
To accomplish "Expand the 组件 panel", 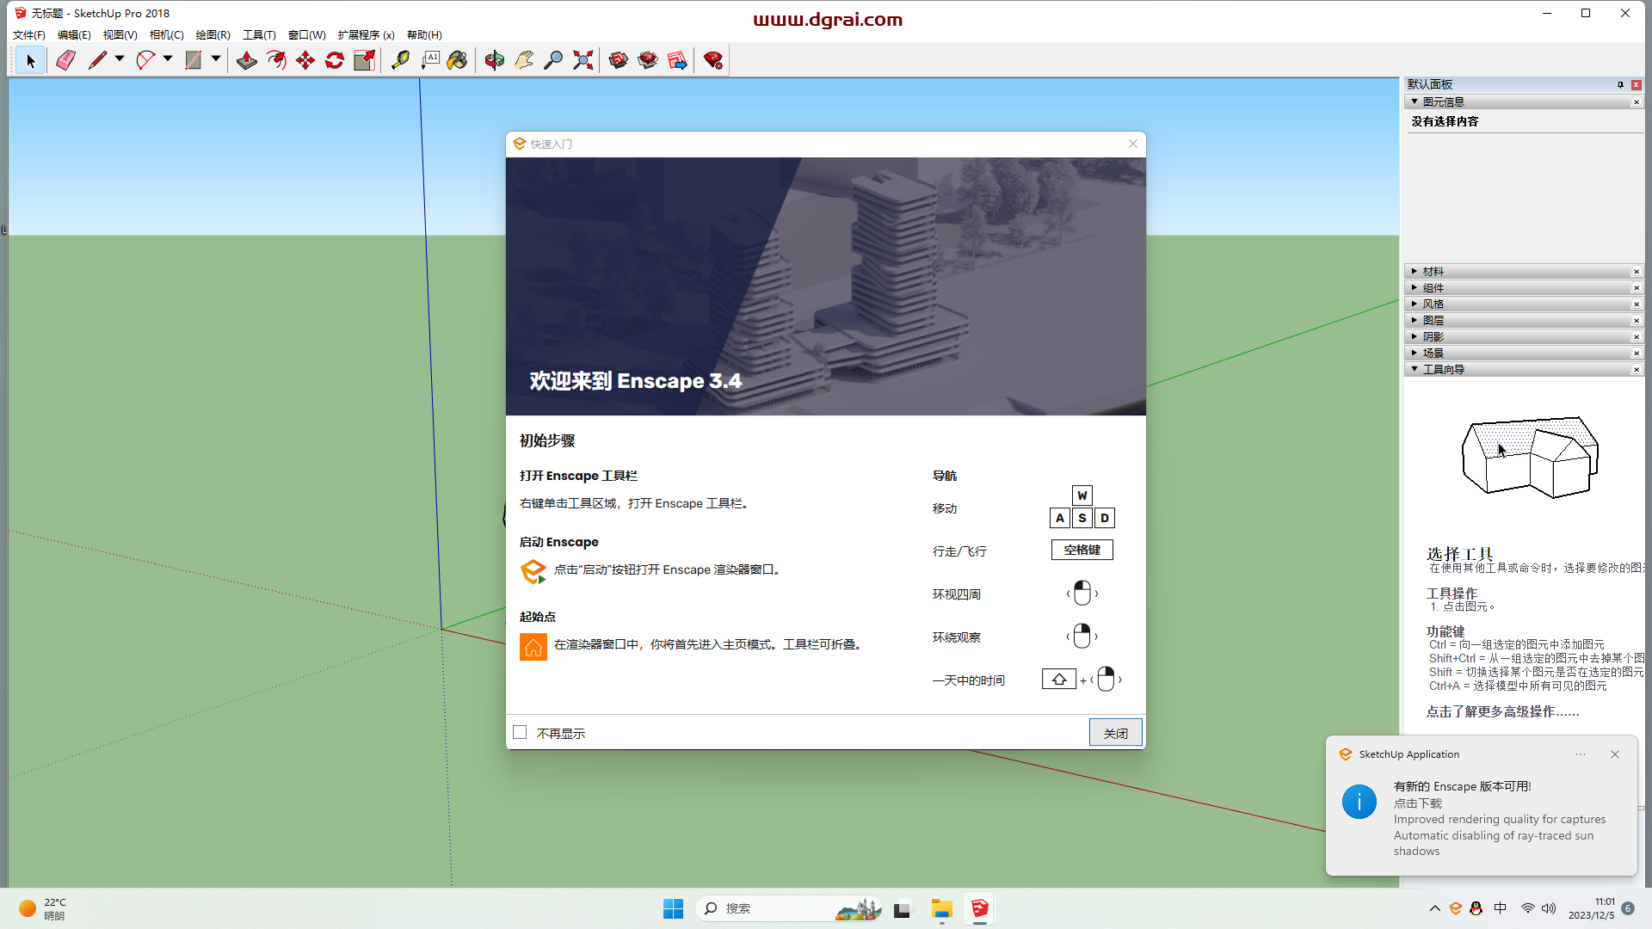I will click(1414, 287).
